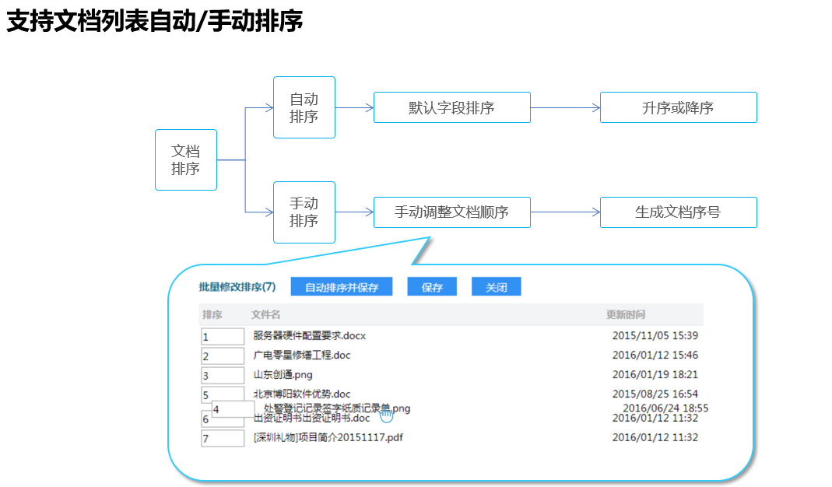Click the date 2015/08/25 16:54
Screen dimensions: 832x487
pyautogui.click(x=655, y=394)
